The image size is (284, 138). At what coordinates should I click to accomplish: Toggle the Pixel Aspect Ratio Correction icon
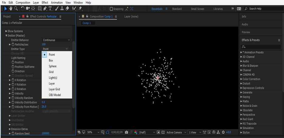click(x=205, y=133)
